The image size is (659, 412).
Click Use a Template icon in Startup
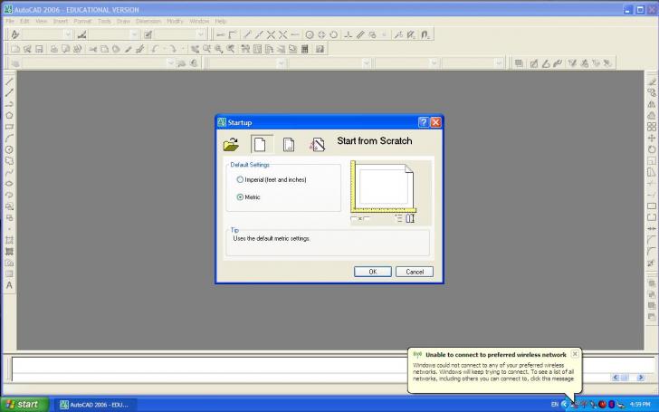[288, 144]
